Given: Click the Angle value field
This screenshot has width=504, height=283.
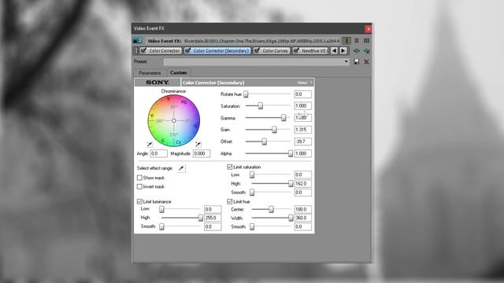Looking at the screenshot, I should (x=158, y=153).
